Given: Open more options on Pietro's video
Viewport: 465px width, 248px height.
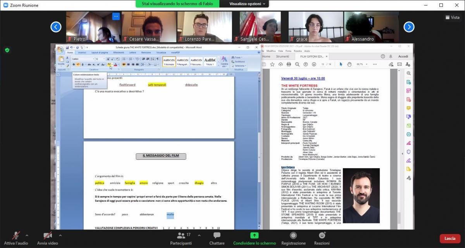Looking at the screenshot, I should coord(115,16).
